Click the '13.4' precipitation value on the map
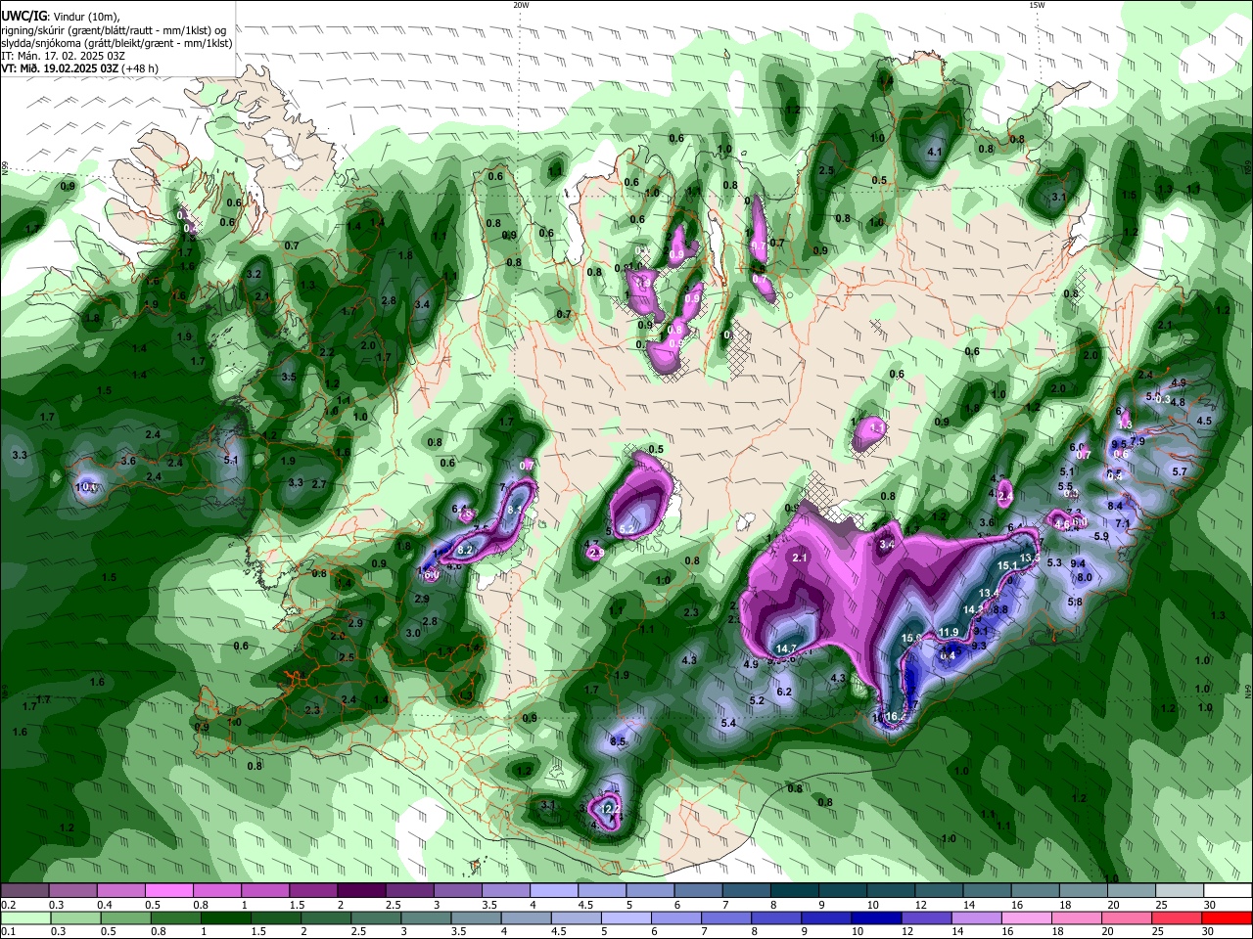This screenshot has height=939, width=1253. [990, 593]
